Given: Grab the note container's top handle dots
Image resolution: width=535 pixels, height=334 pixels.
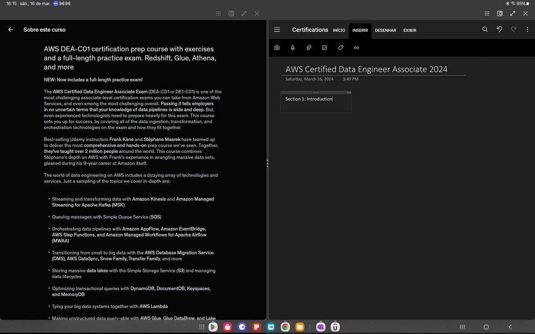Looking at the screenshot, I should (x=316, y=92).
